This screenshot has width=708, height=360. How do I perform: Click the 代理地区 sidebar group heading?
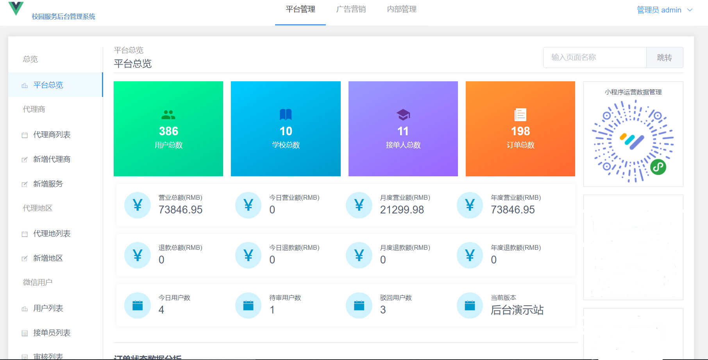coord(38,208)
